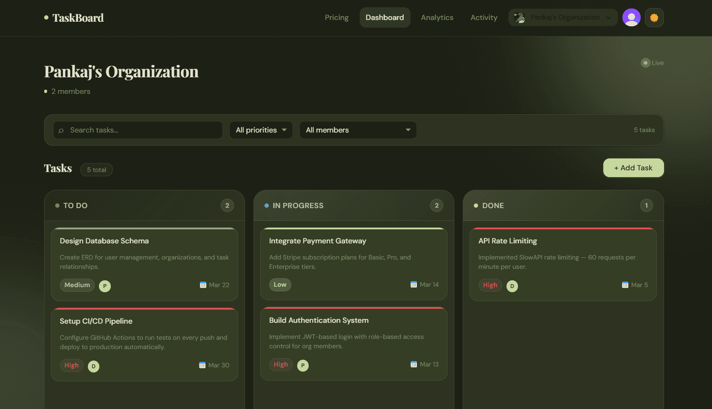Viewport: 712px width, 409px height.
Task: Click the GitHub Actions description text
Action: coord(144,342)
